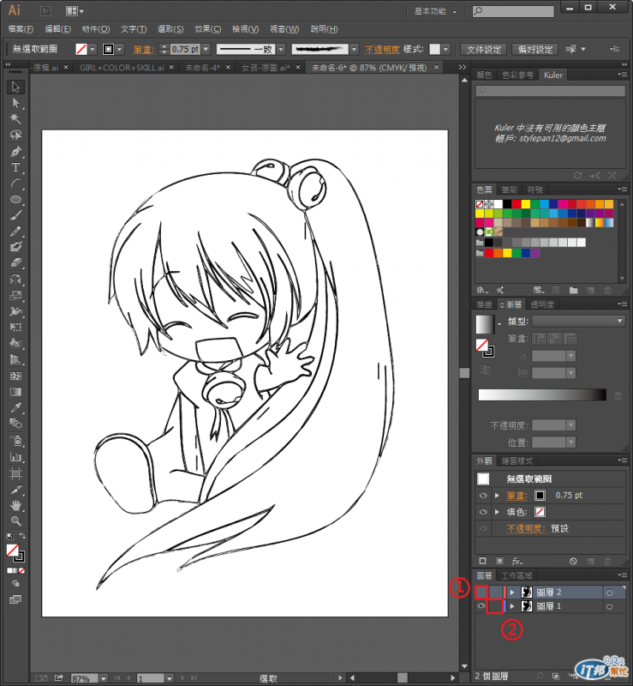
Task: Select the Paintbrush tool
Action: coord(15,215)
